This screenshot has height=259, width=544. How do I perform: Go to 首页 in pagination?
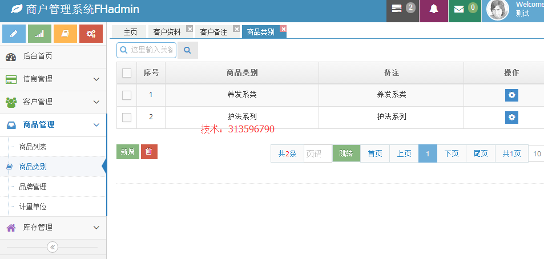[x=375, y=153]
